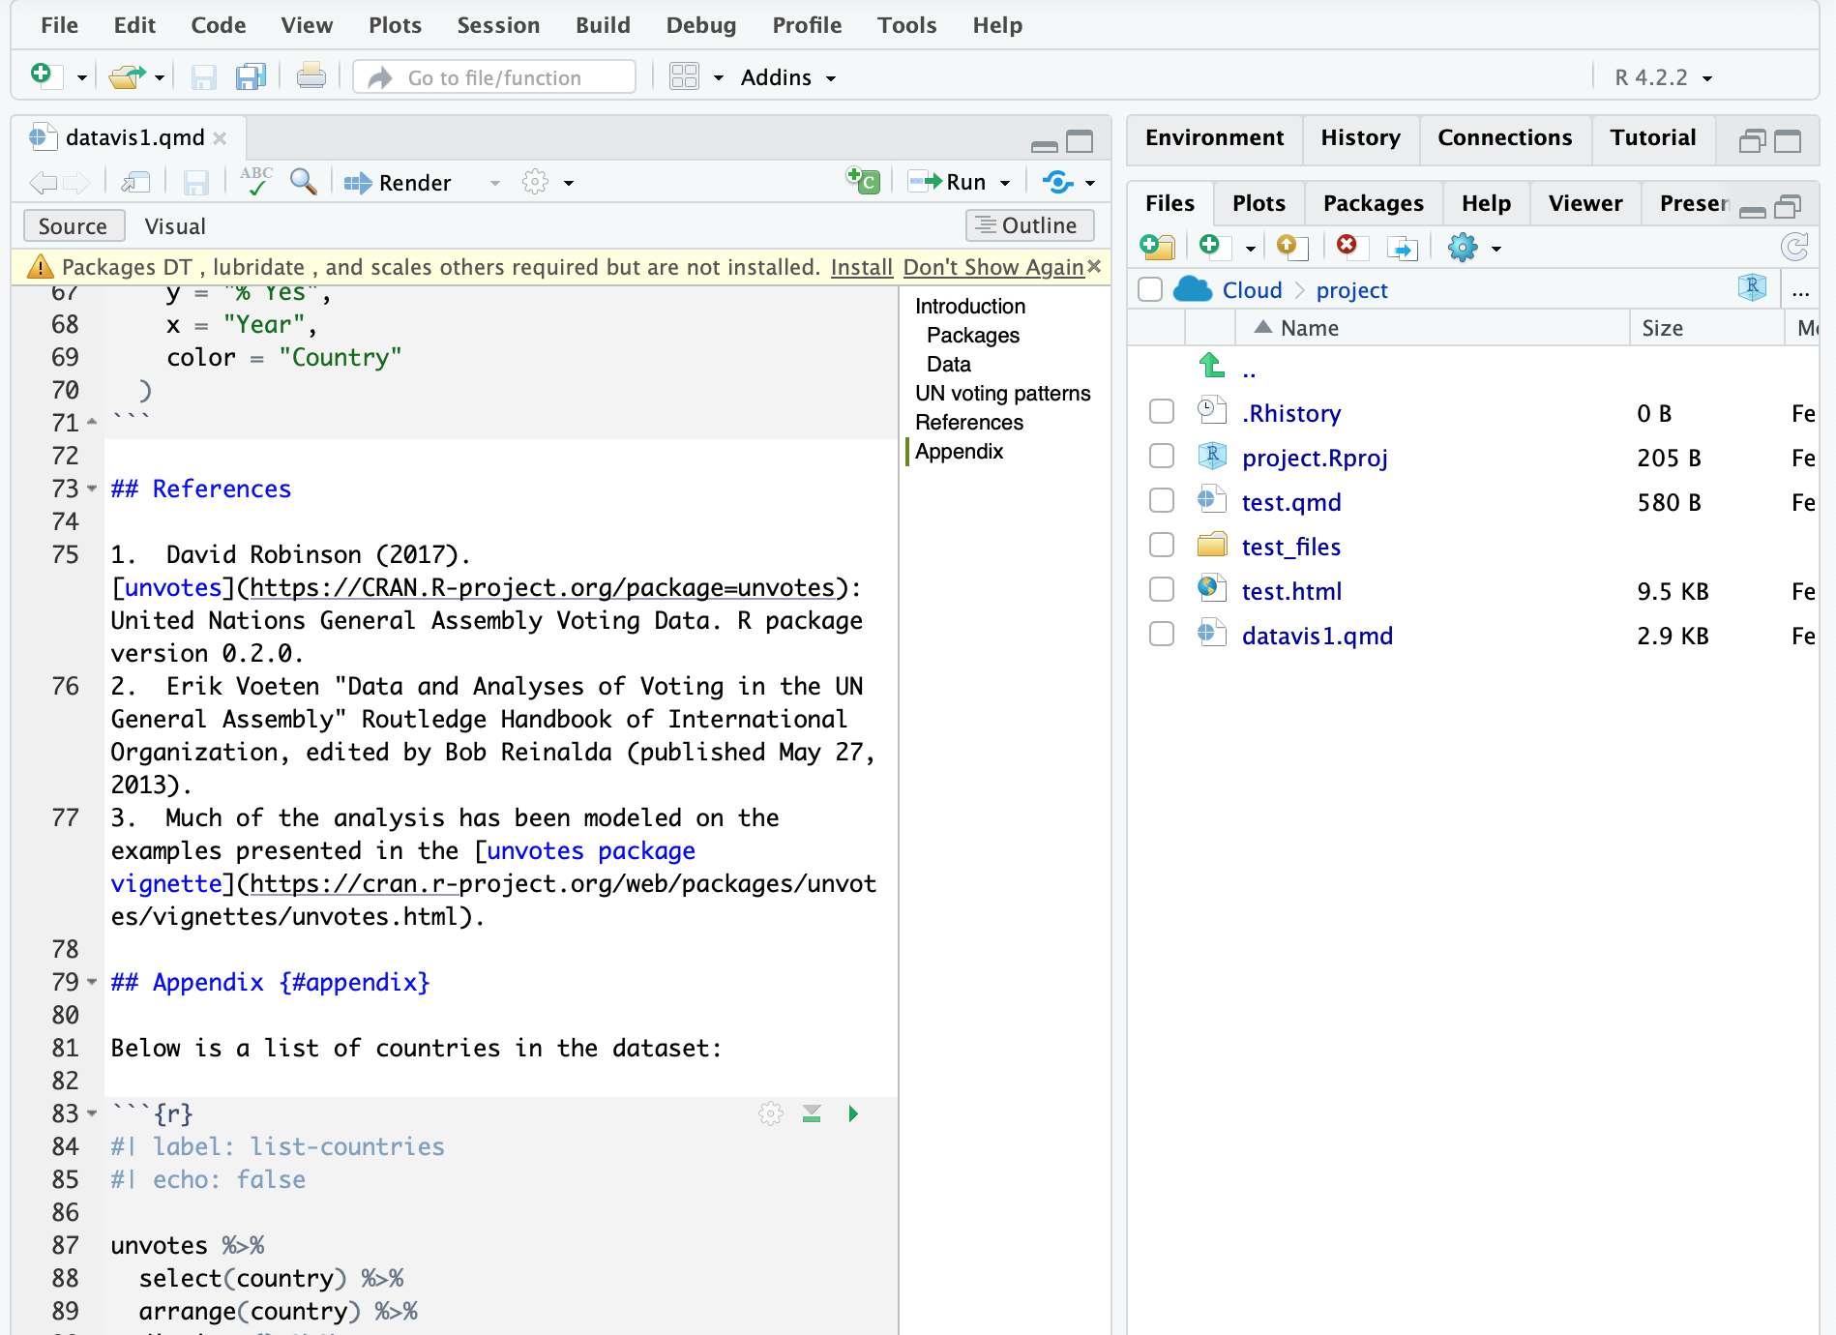Run current chunk with green play arrow
Screen dimensions: 1836x1335
pyautogui.click(x=853, y=1114)
